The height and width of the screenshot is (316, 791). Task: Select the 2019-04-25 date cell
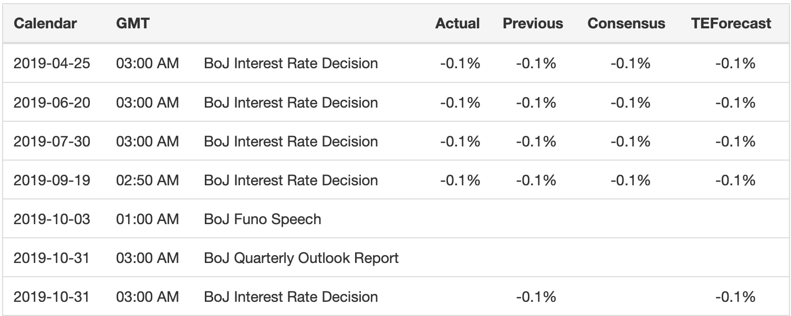tap(52, 64)
